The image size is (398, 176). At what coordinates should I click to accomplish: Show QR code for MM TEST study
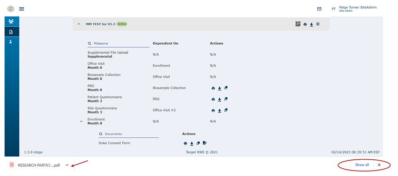[298, 24]
